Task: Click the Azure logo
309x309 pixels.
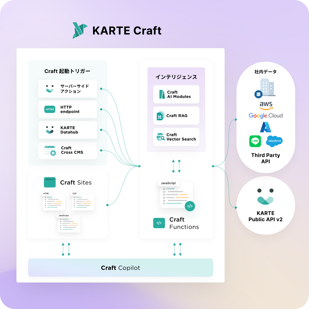Action: click(x=265, y=127)
